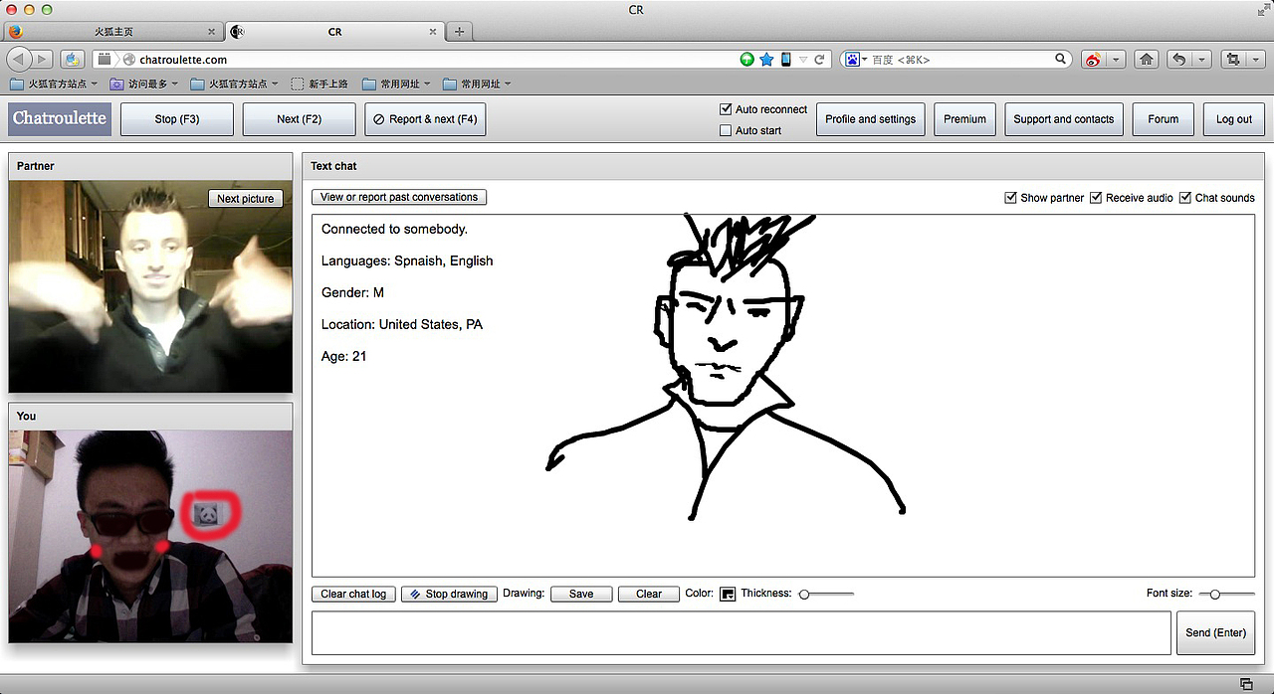Click the Partner video feed
The image size is (1274, 694).
pyautogui.click(x=150, y=286)
